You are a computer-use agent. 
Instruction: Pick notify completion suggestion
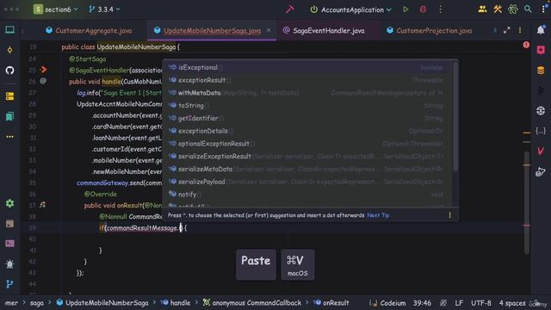[x=307, y=195]
